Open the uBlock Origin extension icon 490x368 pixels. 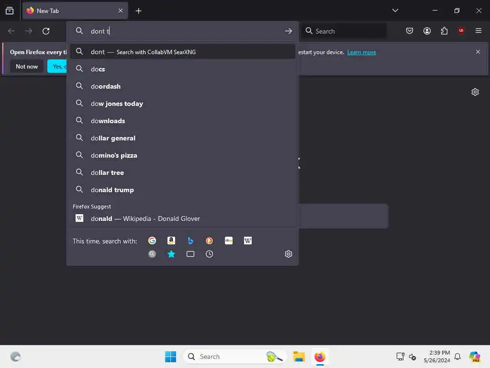(x=461, y=31)
